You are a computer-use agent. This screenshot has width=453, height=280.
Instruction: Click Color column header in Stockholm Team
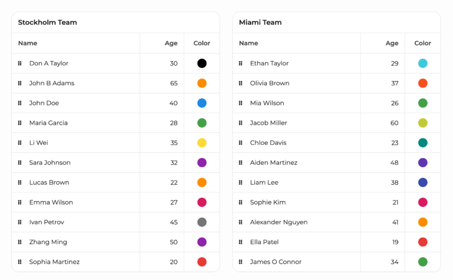click(202, 43)
